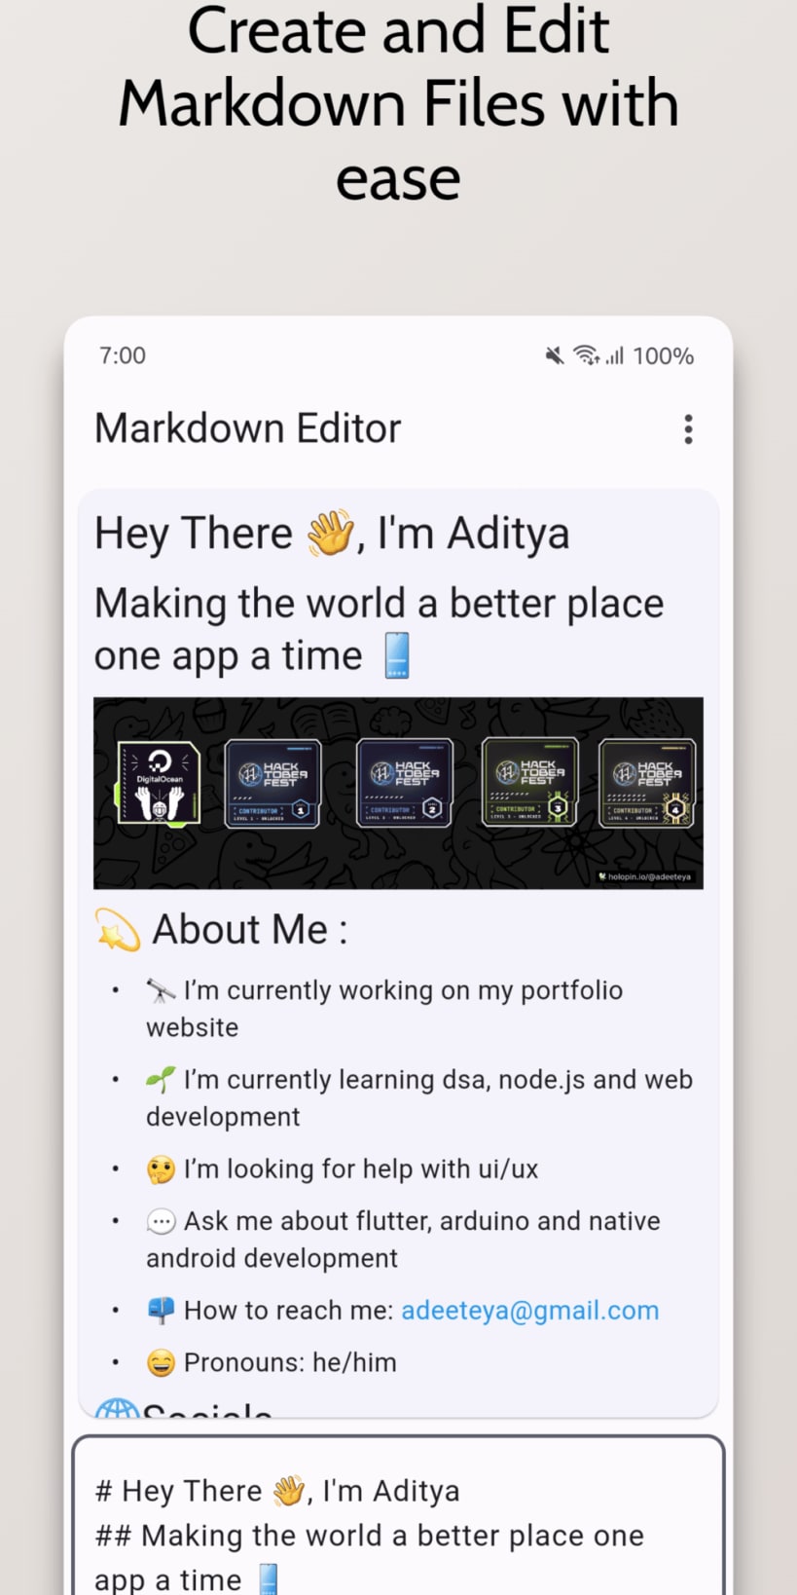Click the holopin.io/@adeeteya label
This screenshot has height=1595, width=797.
coord(646,876)
